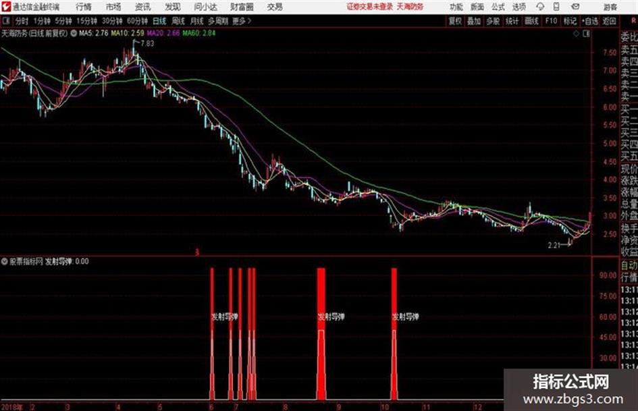Open the 发现 menu
The height and width of the screenshot is (411, 638).
click(173, 7)
